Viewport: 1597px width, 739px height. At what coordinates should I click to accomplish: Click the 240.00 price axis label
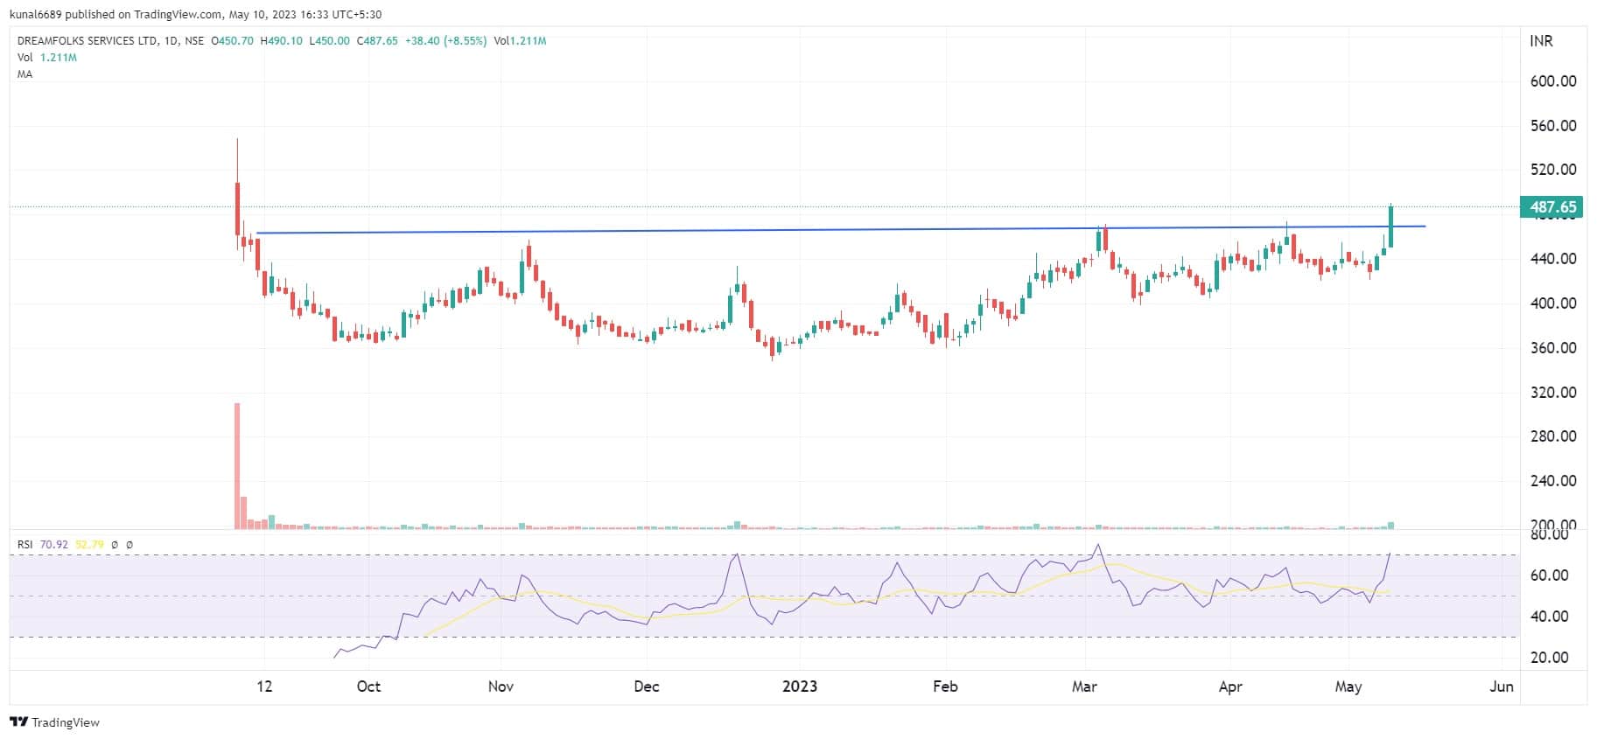coord(1553,481)
